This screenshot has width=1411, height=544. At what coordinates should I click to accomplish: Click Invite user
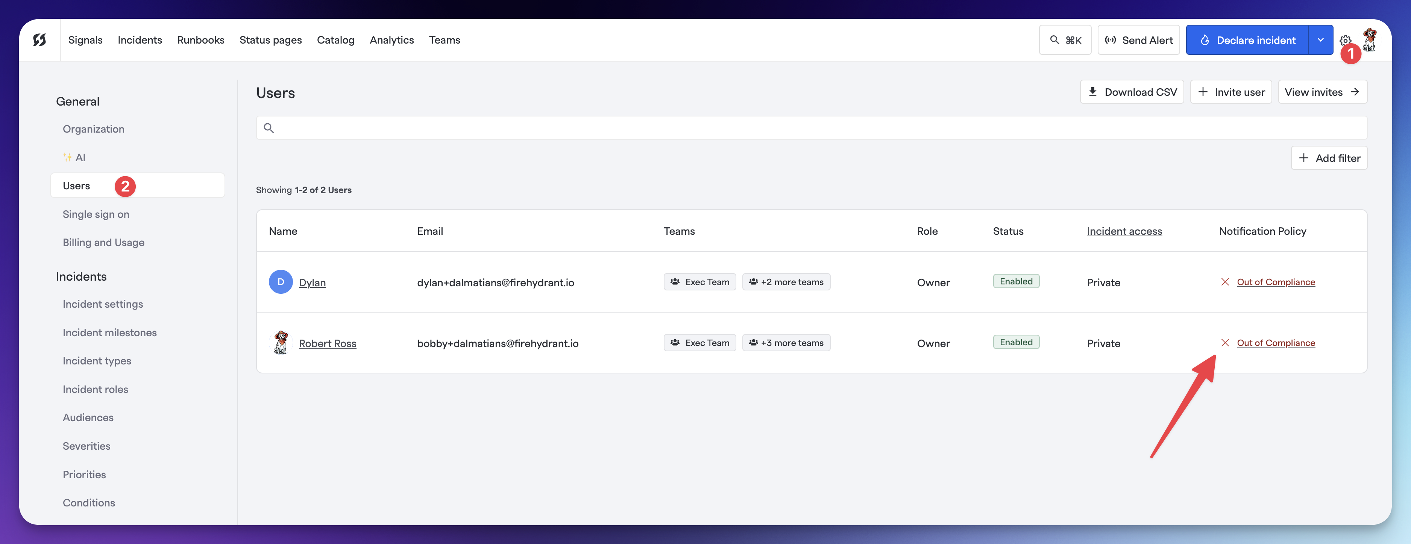point(1231,92)
